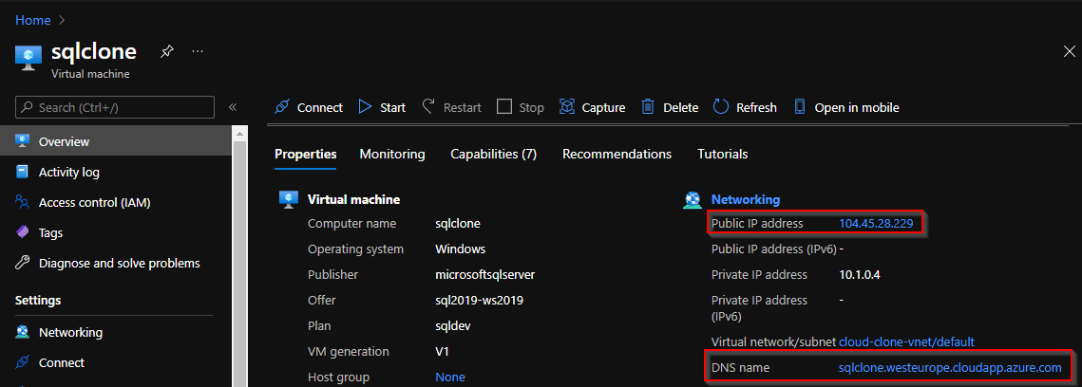
Task: Select the Properties tab
Action: tap(306, 155)
